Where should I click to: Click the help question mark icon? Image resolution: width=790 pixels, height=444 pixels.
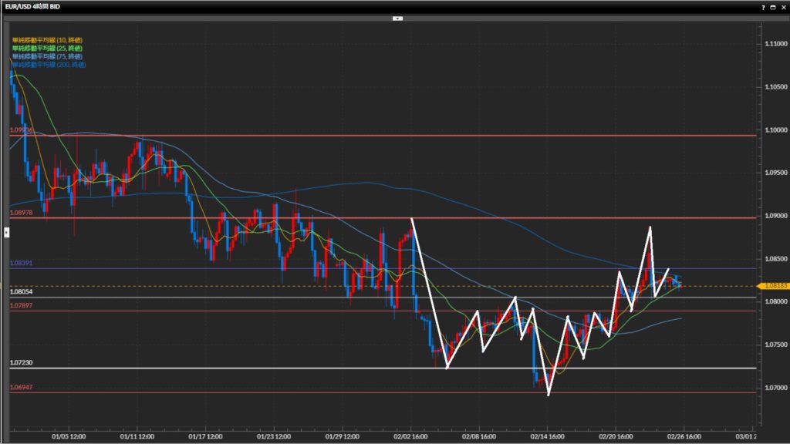(x=764, y=6)
